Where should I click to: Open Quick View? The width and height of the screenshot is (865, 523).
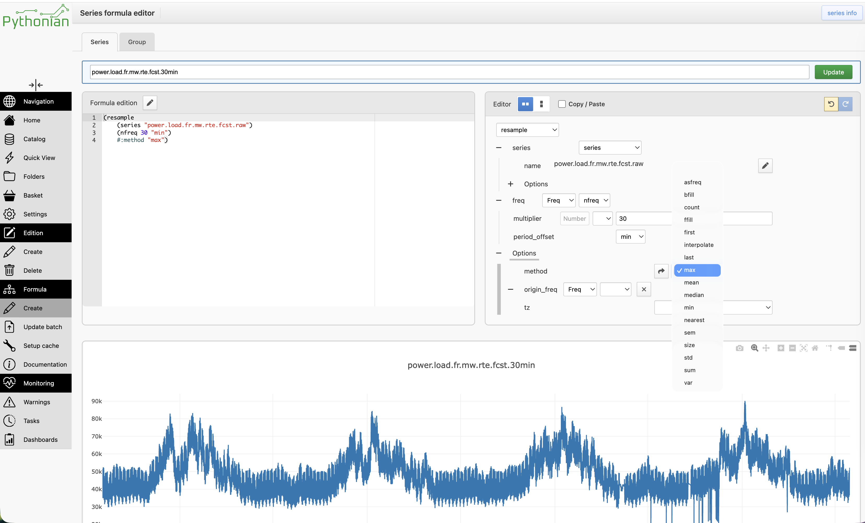[36, 158]
